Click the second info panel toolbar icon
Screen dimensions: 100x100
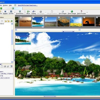tap(5, 66)
